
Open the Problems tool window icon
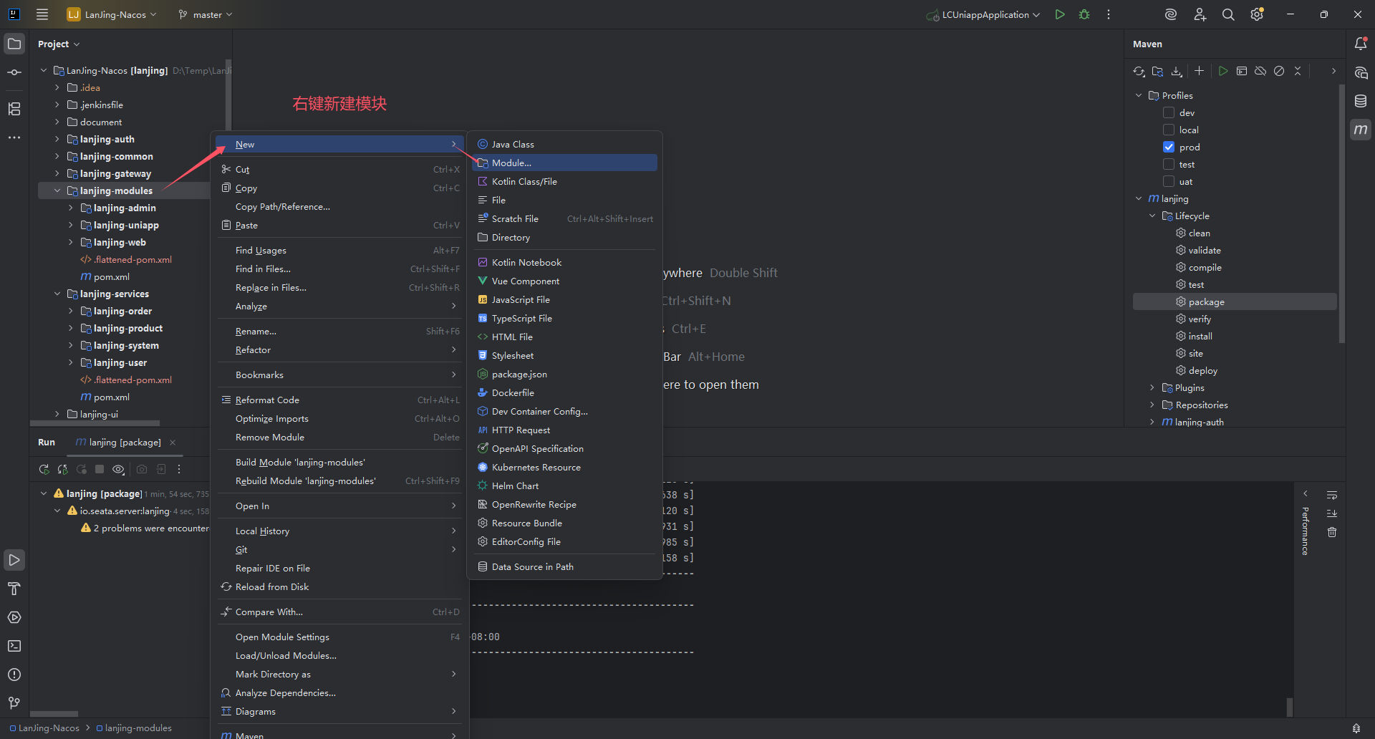pos(14,675)
